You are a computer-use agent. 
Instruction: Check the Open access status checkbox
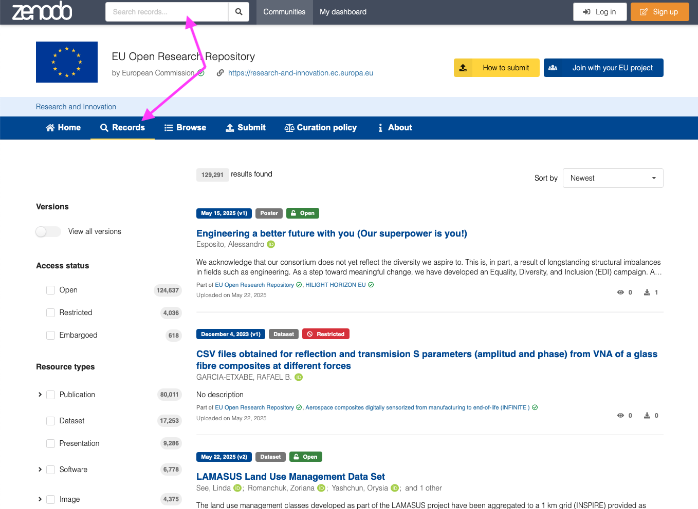[x=50, y=290]
